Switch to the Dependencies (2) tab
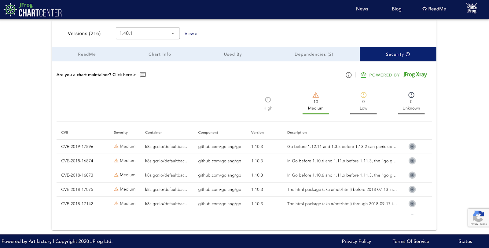Image resolution: width=489 pixels, height=248 pixels. pyautogui.click(x=314, y=54)
